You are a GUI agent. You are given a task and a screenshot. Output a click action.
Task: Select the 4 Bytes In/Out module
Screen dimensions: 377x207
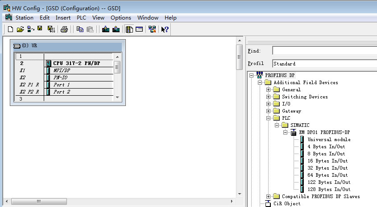coord(326,146)
